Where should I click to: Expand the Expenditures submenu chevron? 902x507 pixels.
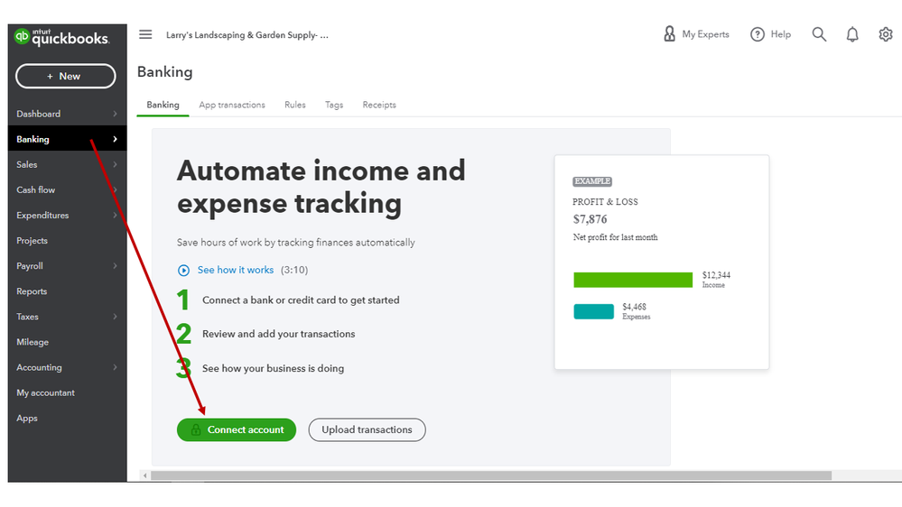point(115,215)
